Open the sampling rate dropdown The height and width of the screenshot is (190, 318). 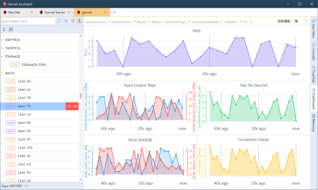pos(301,21)
